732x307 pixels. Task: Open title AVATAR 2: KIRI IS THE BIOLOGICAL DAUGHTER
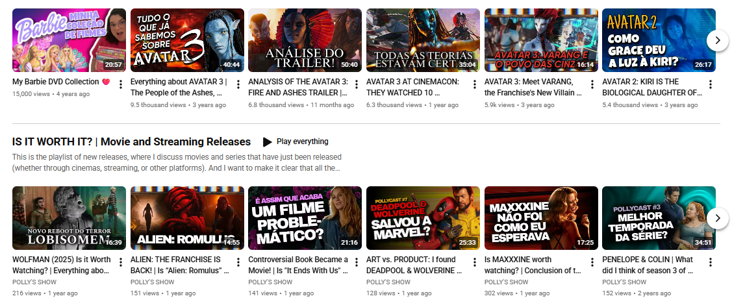652,87
